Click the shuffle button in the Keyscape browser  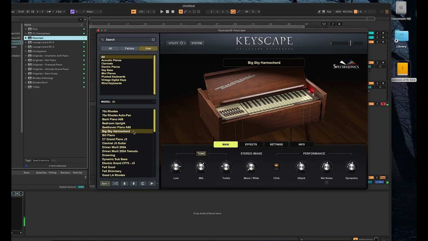pos(115,183)
